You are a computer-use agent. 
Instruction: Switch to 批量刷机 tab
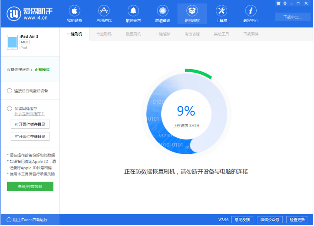coord(133,34)
